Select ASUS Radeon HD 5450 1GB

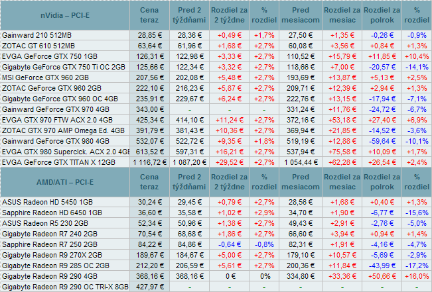47,202
